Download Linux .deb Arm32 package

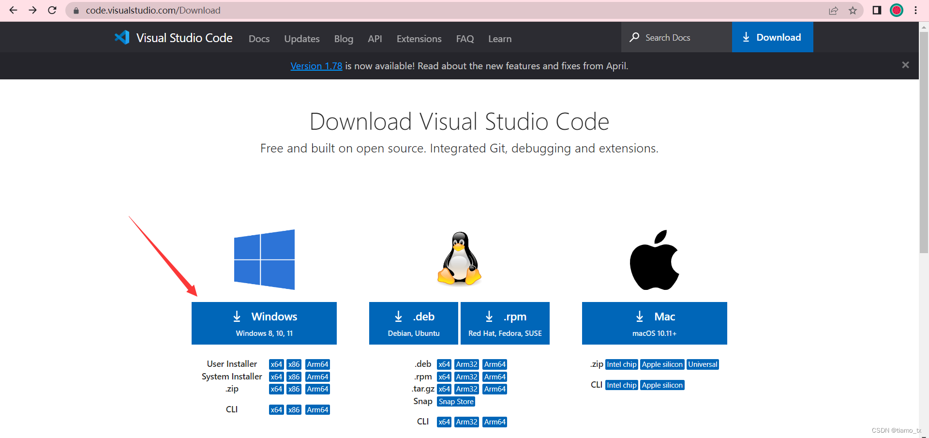[x=466, y=364]
